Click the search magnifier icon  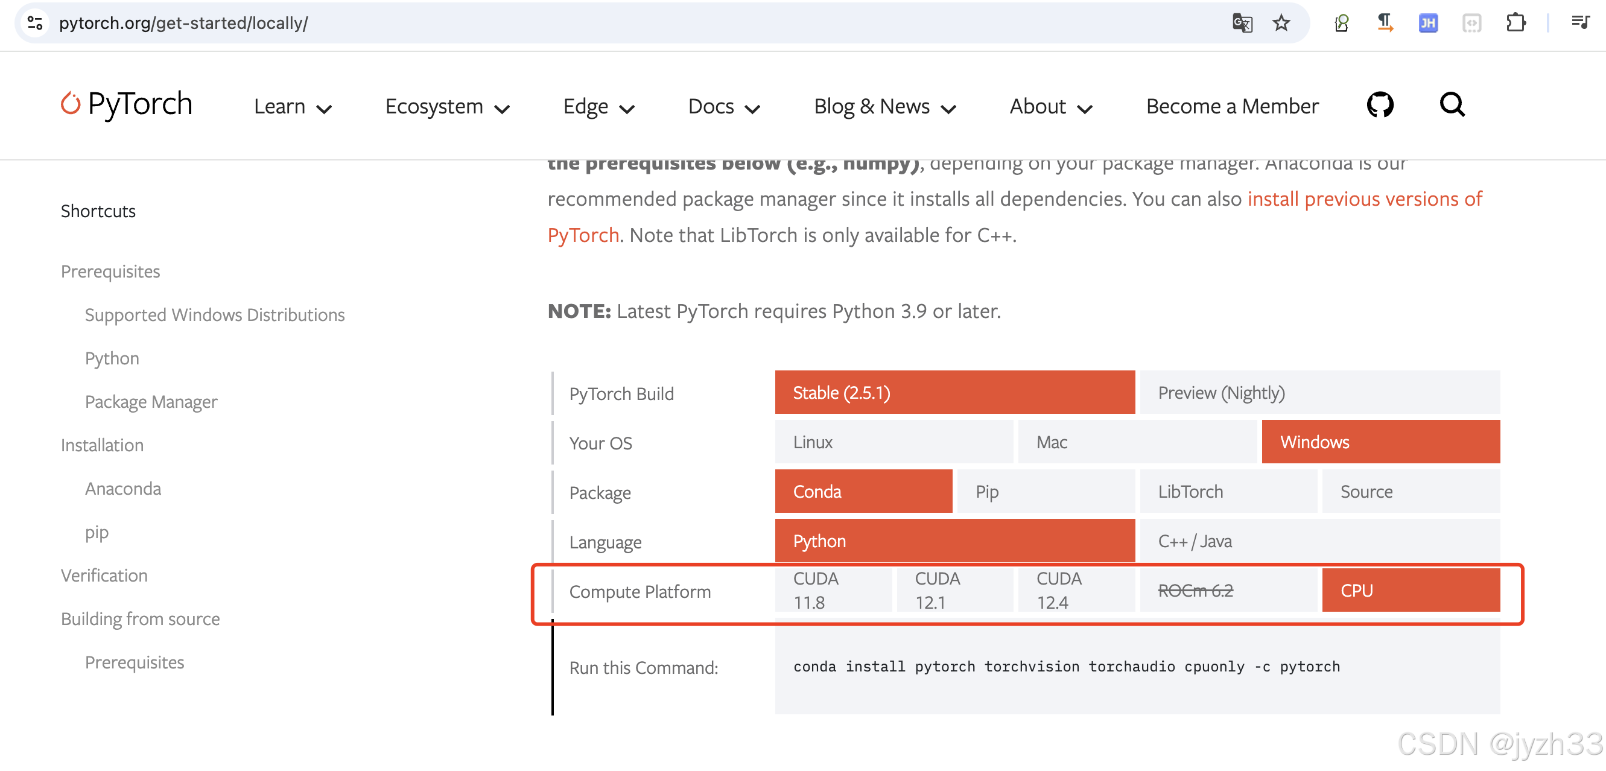[1452, 105]
